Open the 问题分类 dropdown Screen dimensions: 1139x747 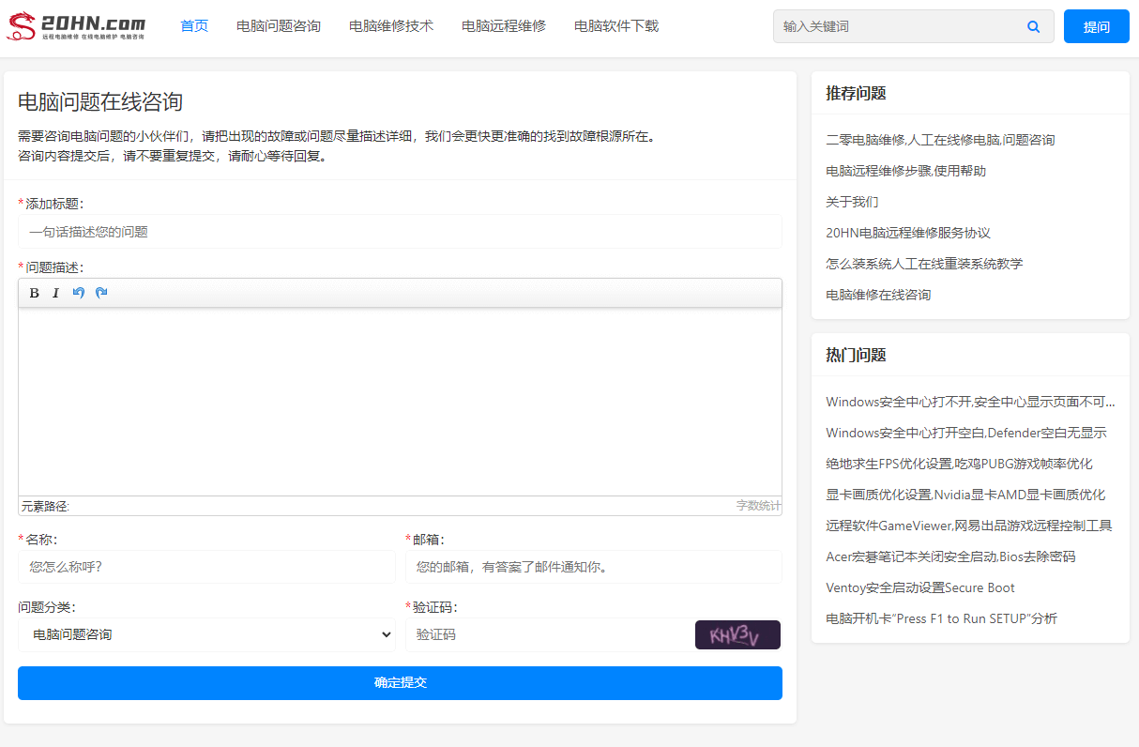click(x=206, y=635)
